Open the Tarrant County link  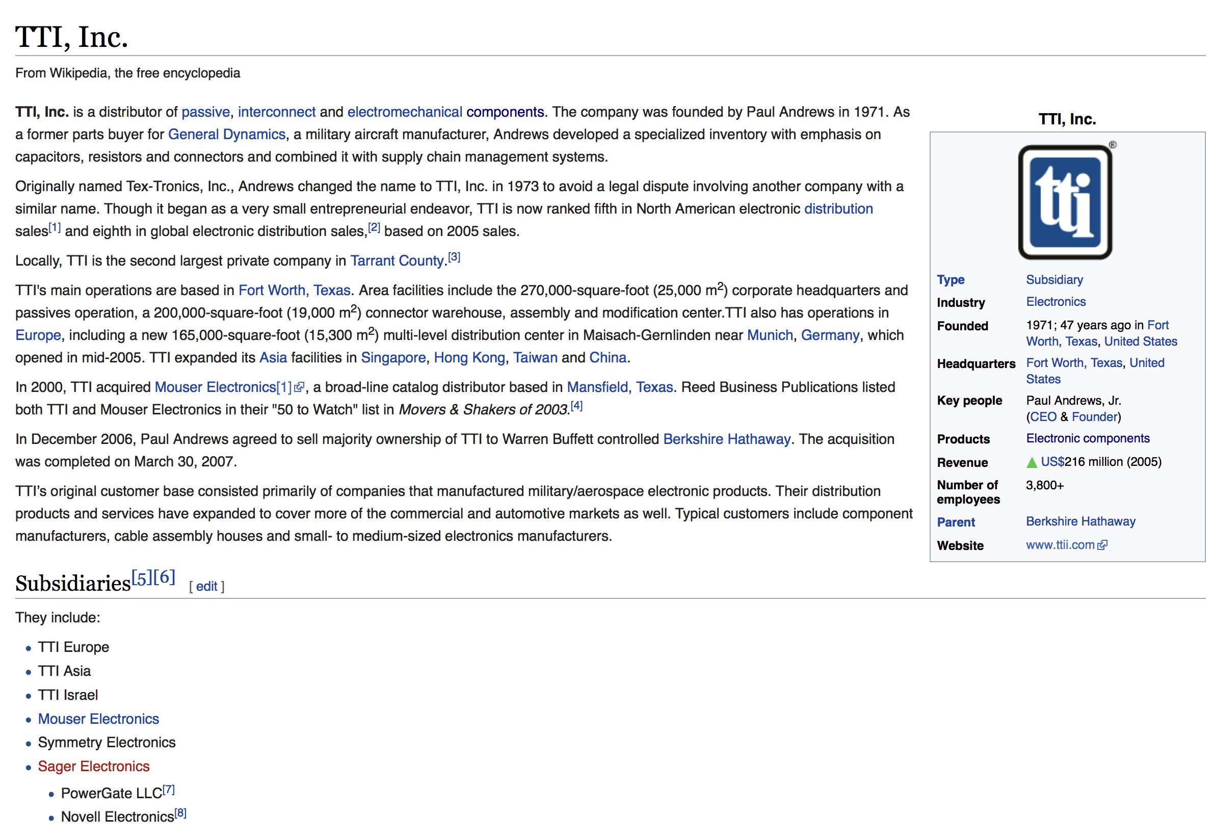(x=398, y=261)
